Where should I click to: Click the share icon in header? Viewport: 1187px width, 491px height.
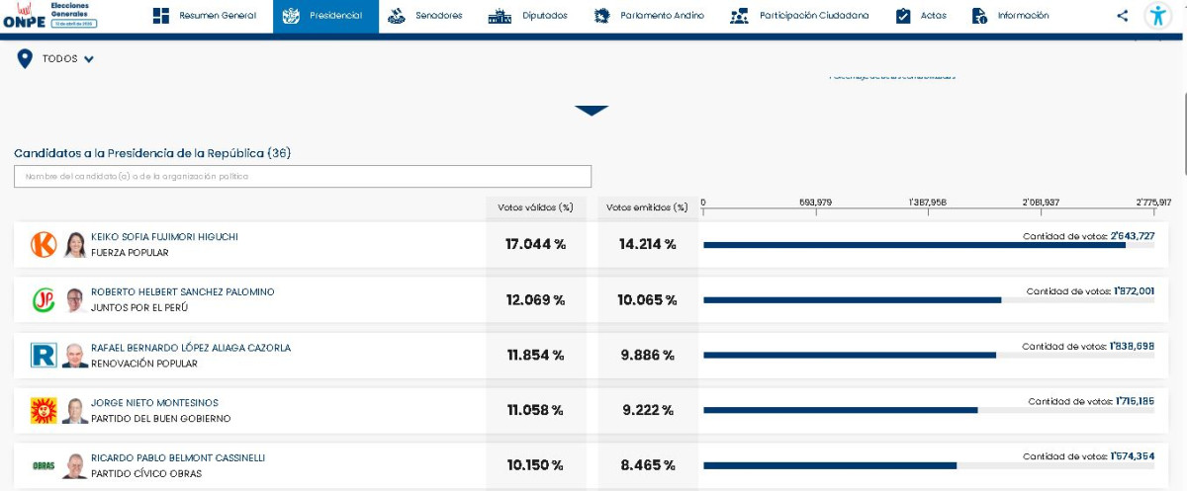tap(1122, 16)
